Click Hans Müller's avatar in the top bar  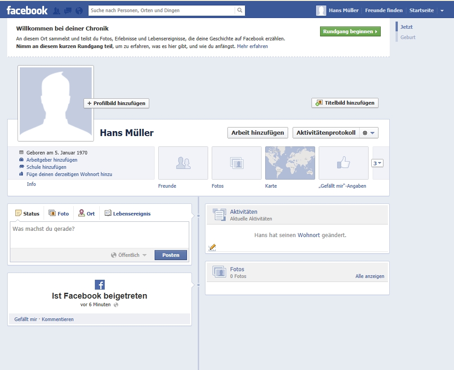tap(321, 10)
